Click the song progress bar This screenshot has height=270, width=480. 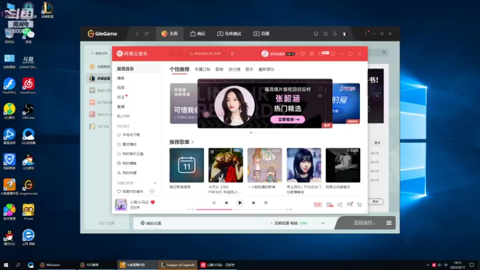point(239,209)
